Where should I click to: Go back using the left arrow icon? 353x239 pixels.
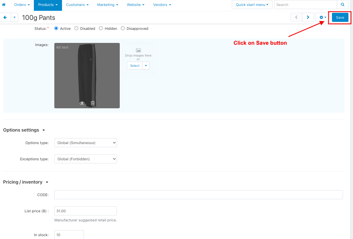tap(5, 17)
